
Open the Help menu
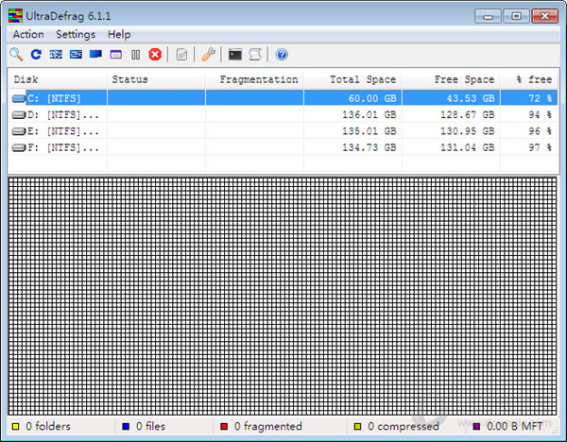click(119, 34)
